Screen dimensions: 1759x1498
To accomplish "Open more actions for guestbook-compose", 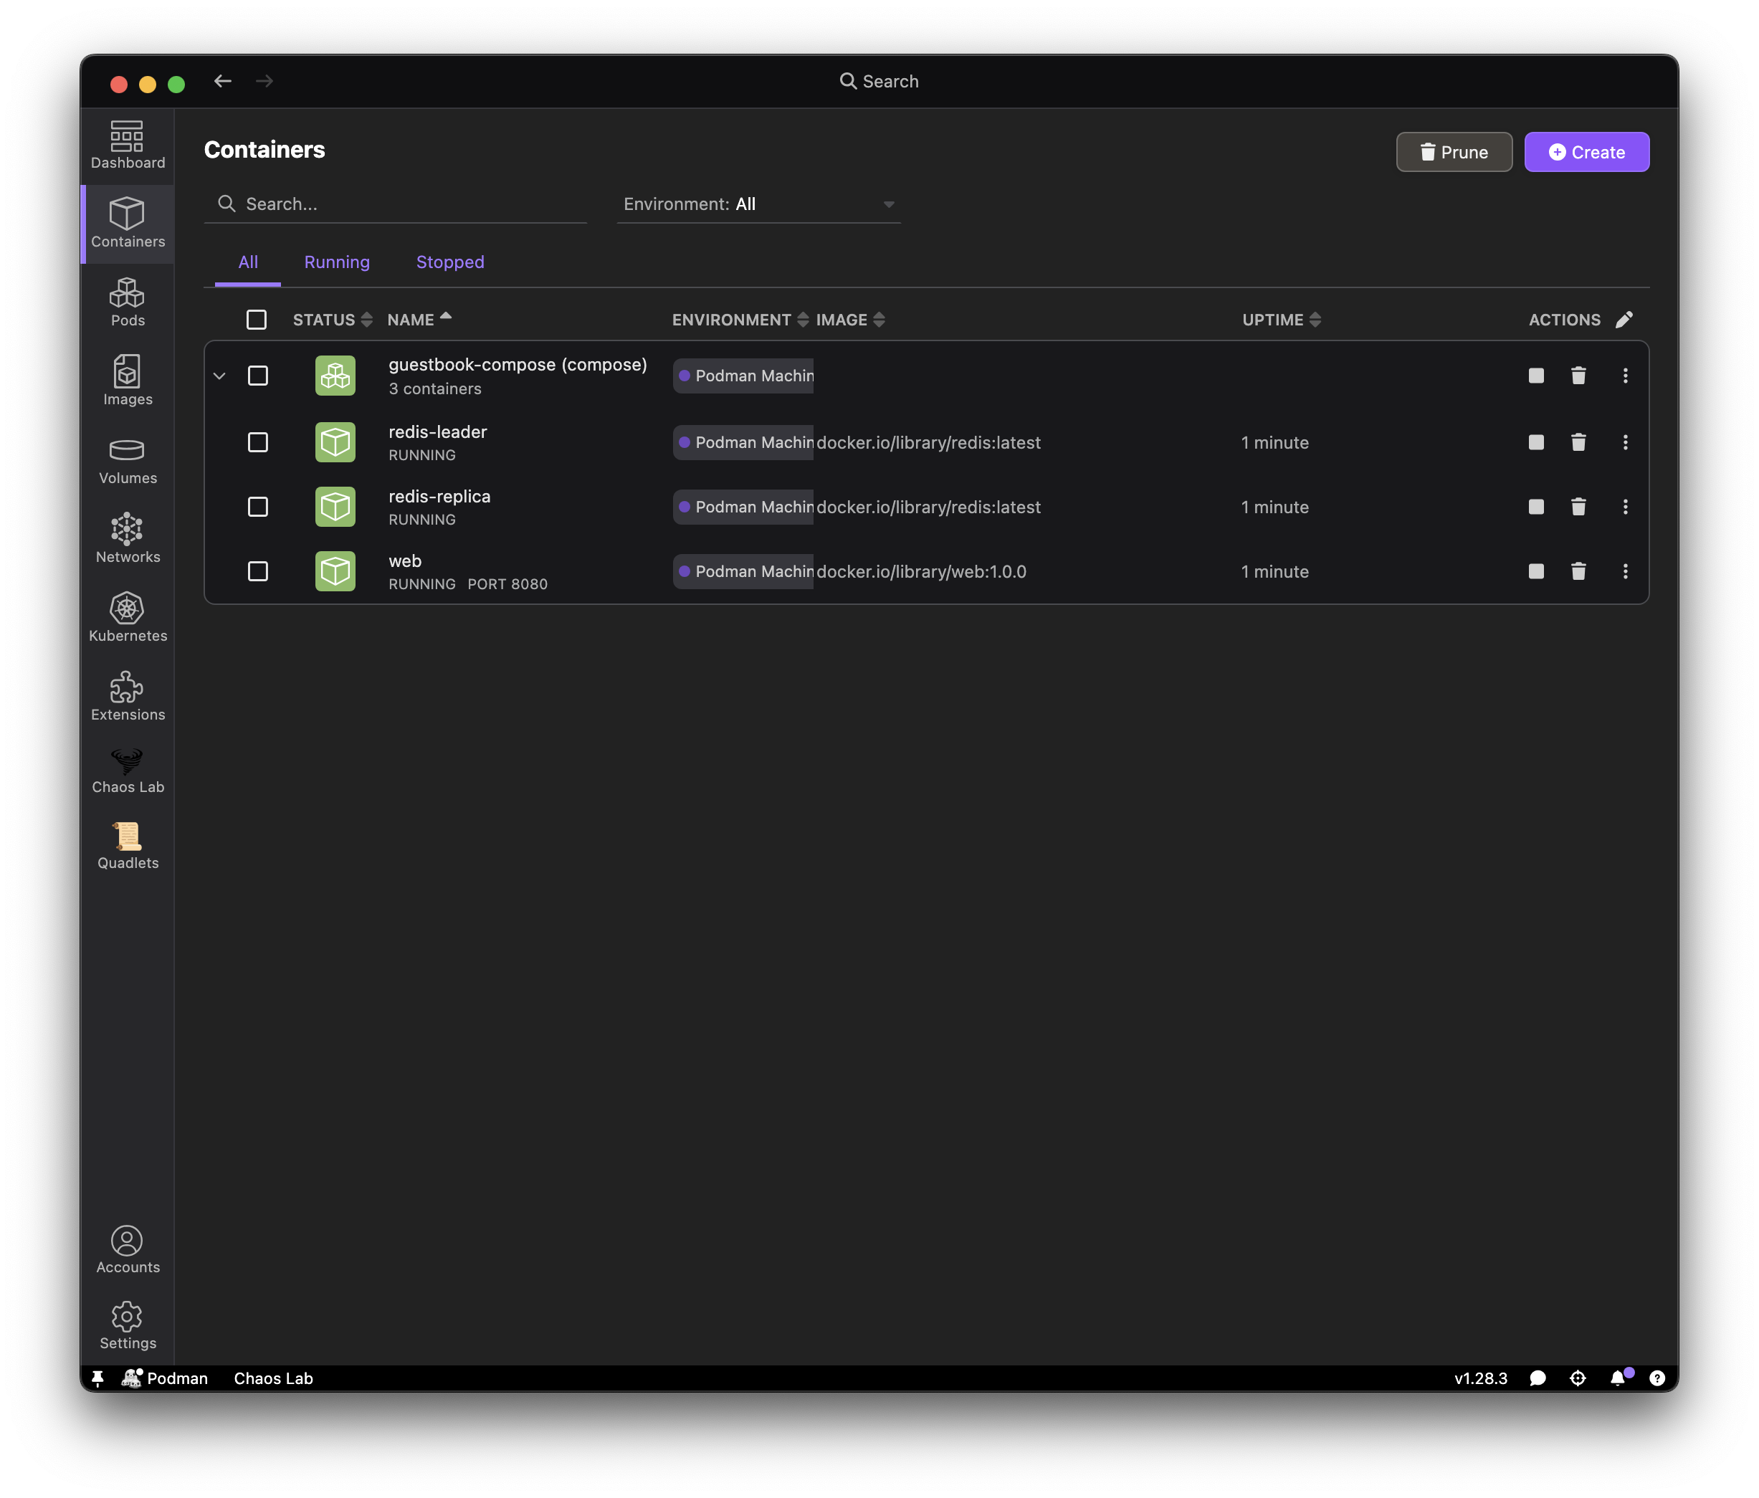I will click(x=1625, y=375).
